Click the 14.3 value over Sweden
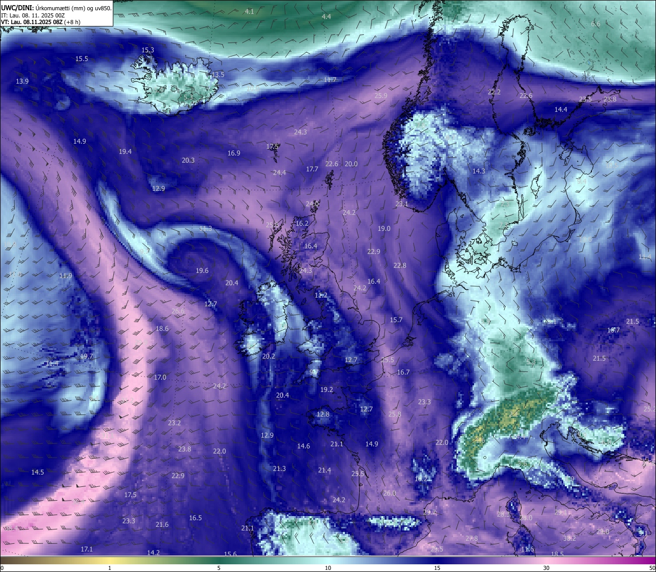656x572 pixels. coord(479,171)
